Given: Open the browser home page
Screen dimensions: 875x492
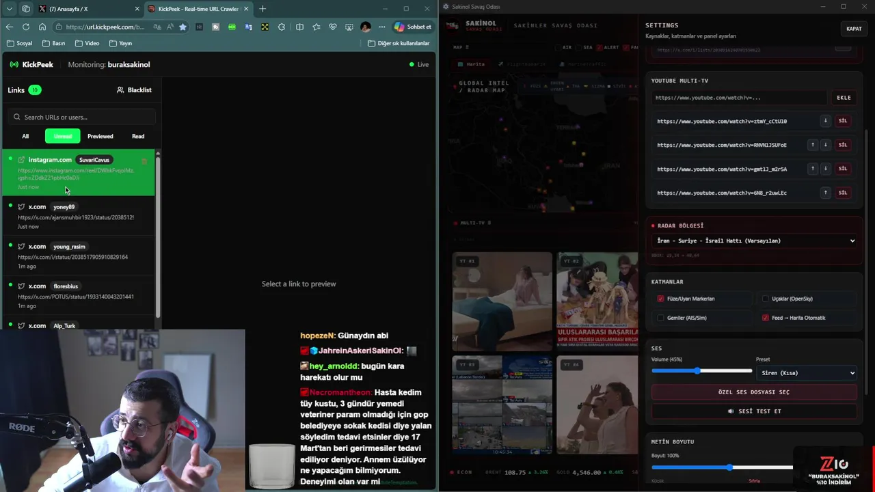Looking at the screenshot, I should (42, 27).
